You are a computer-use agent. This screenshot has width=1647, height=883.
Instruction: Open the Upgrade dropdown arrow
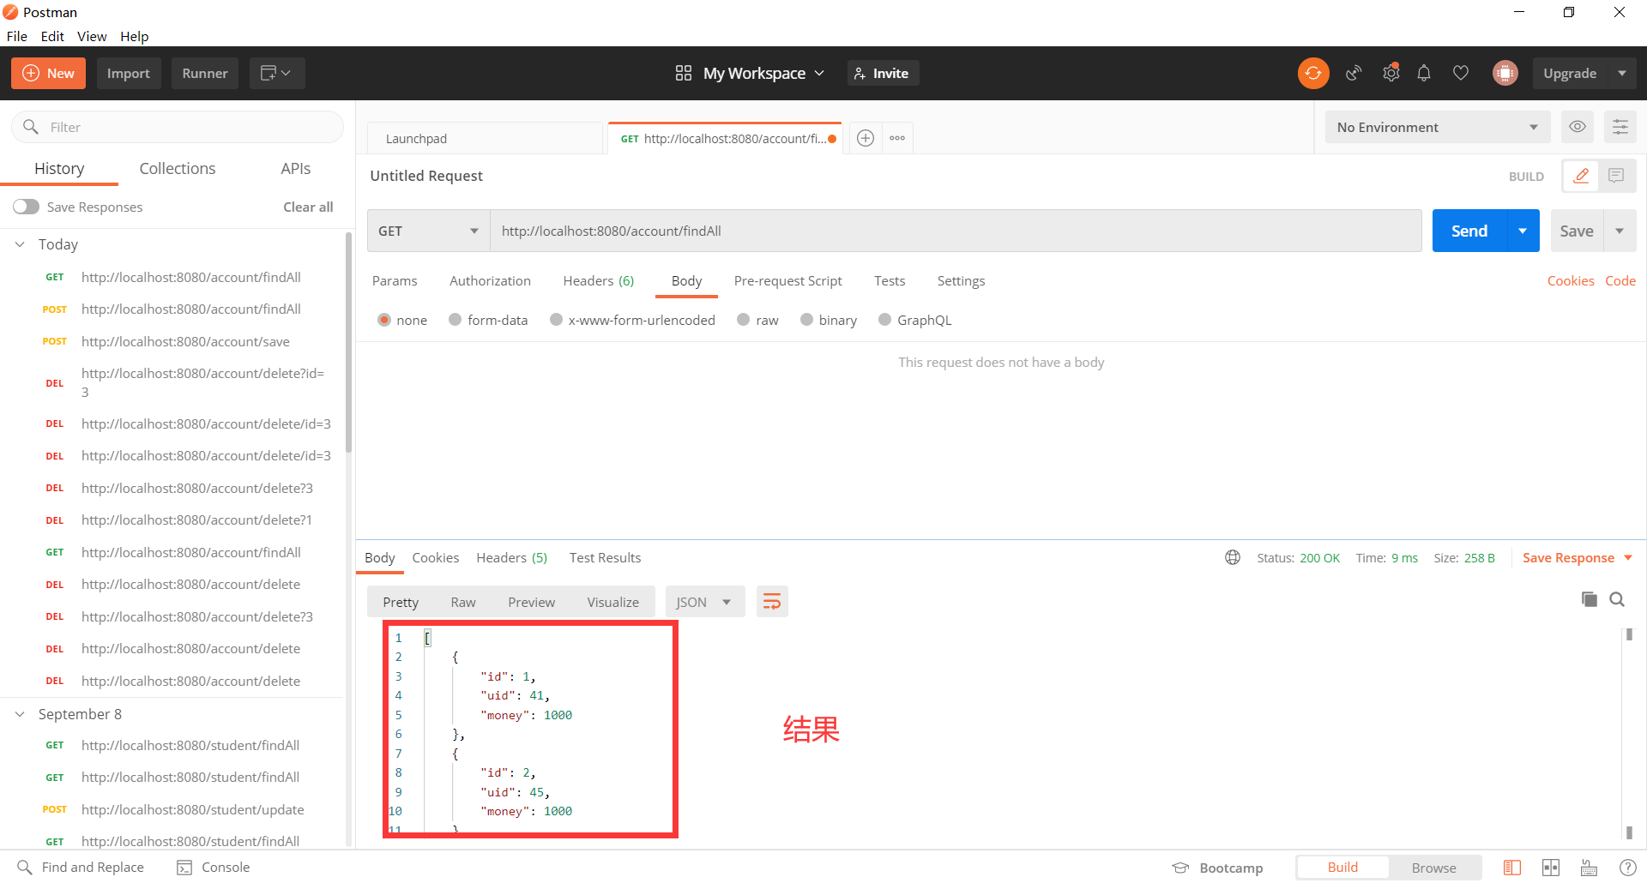coord(1621,73)
